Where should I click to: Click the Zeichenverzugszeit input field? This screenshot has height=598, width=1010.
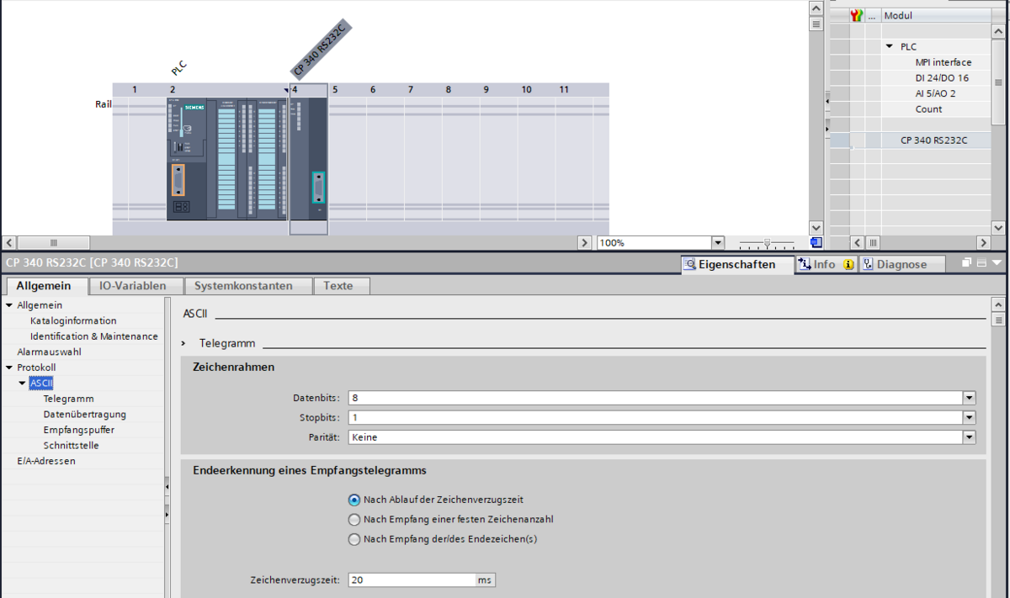(x=412, y=580)
